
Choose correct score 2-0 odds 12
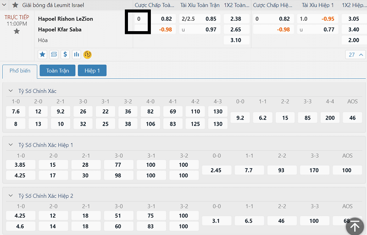[x=38, y=111]
